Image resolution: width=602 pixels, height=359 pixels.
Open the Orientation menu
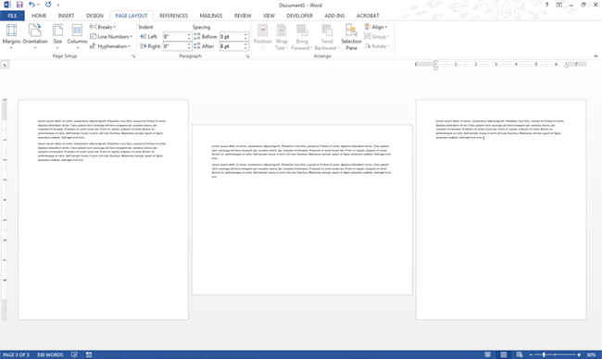[35, 36]
